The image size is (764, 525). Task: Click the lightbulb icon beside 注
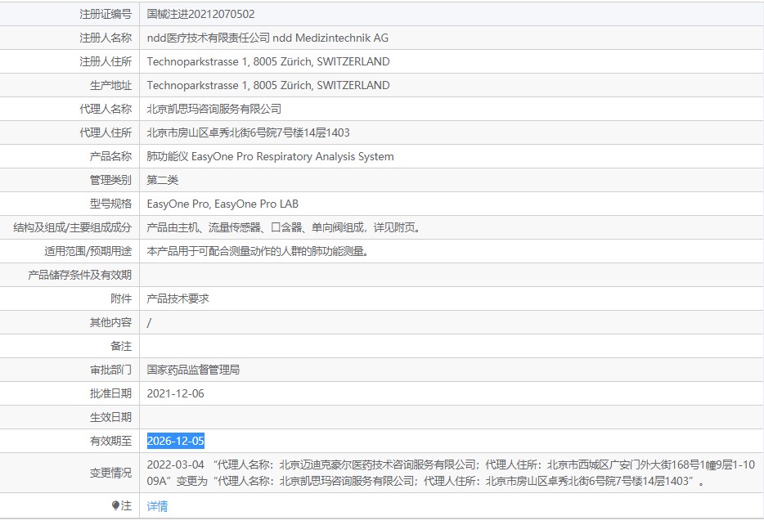click(x=115, y=505)
